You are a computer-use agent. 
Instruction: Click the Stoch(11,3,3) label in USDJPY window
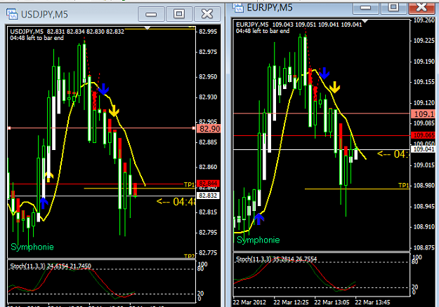(x=27, y=266)
